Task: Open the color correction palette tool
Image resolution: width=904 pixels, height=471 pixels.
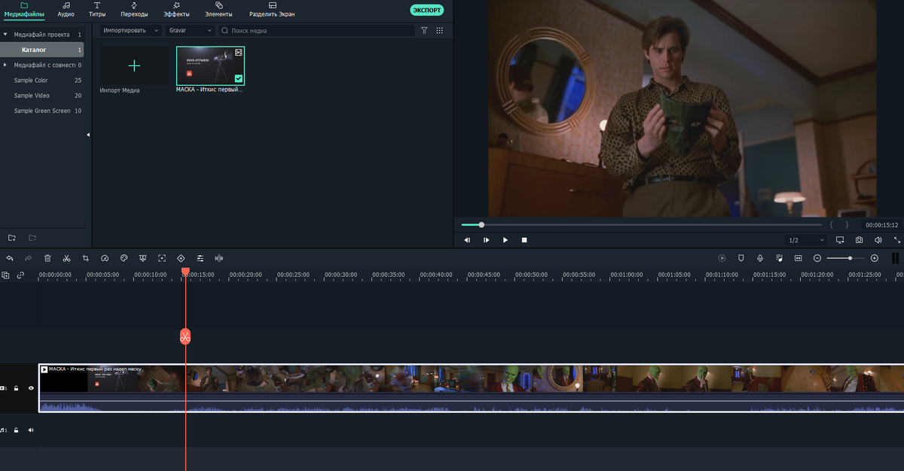Action: coord(124,258)
